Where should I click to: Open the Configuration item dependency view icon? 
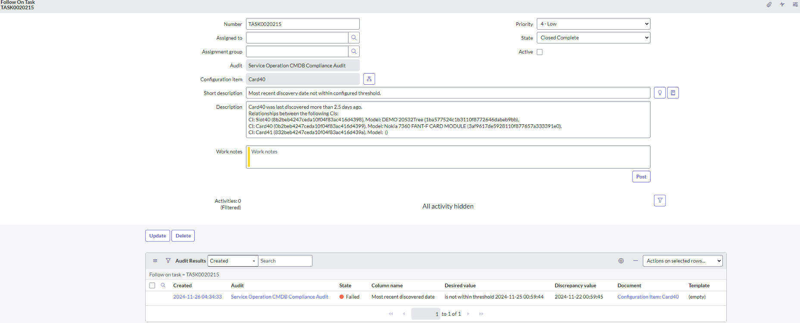point(369,79)
